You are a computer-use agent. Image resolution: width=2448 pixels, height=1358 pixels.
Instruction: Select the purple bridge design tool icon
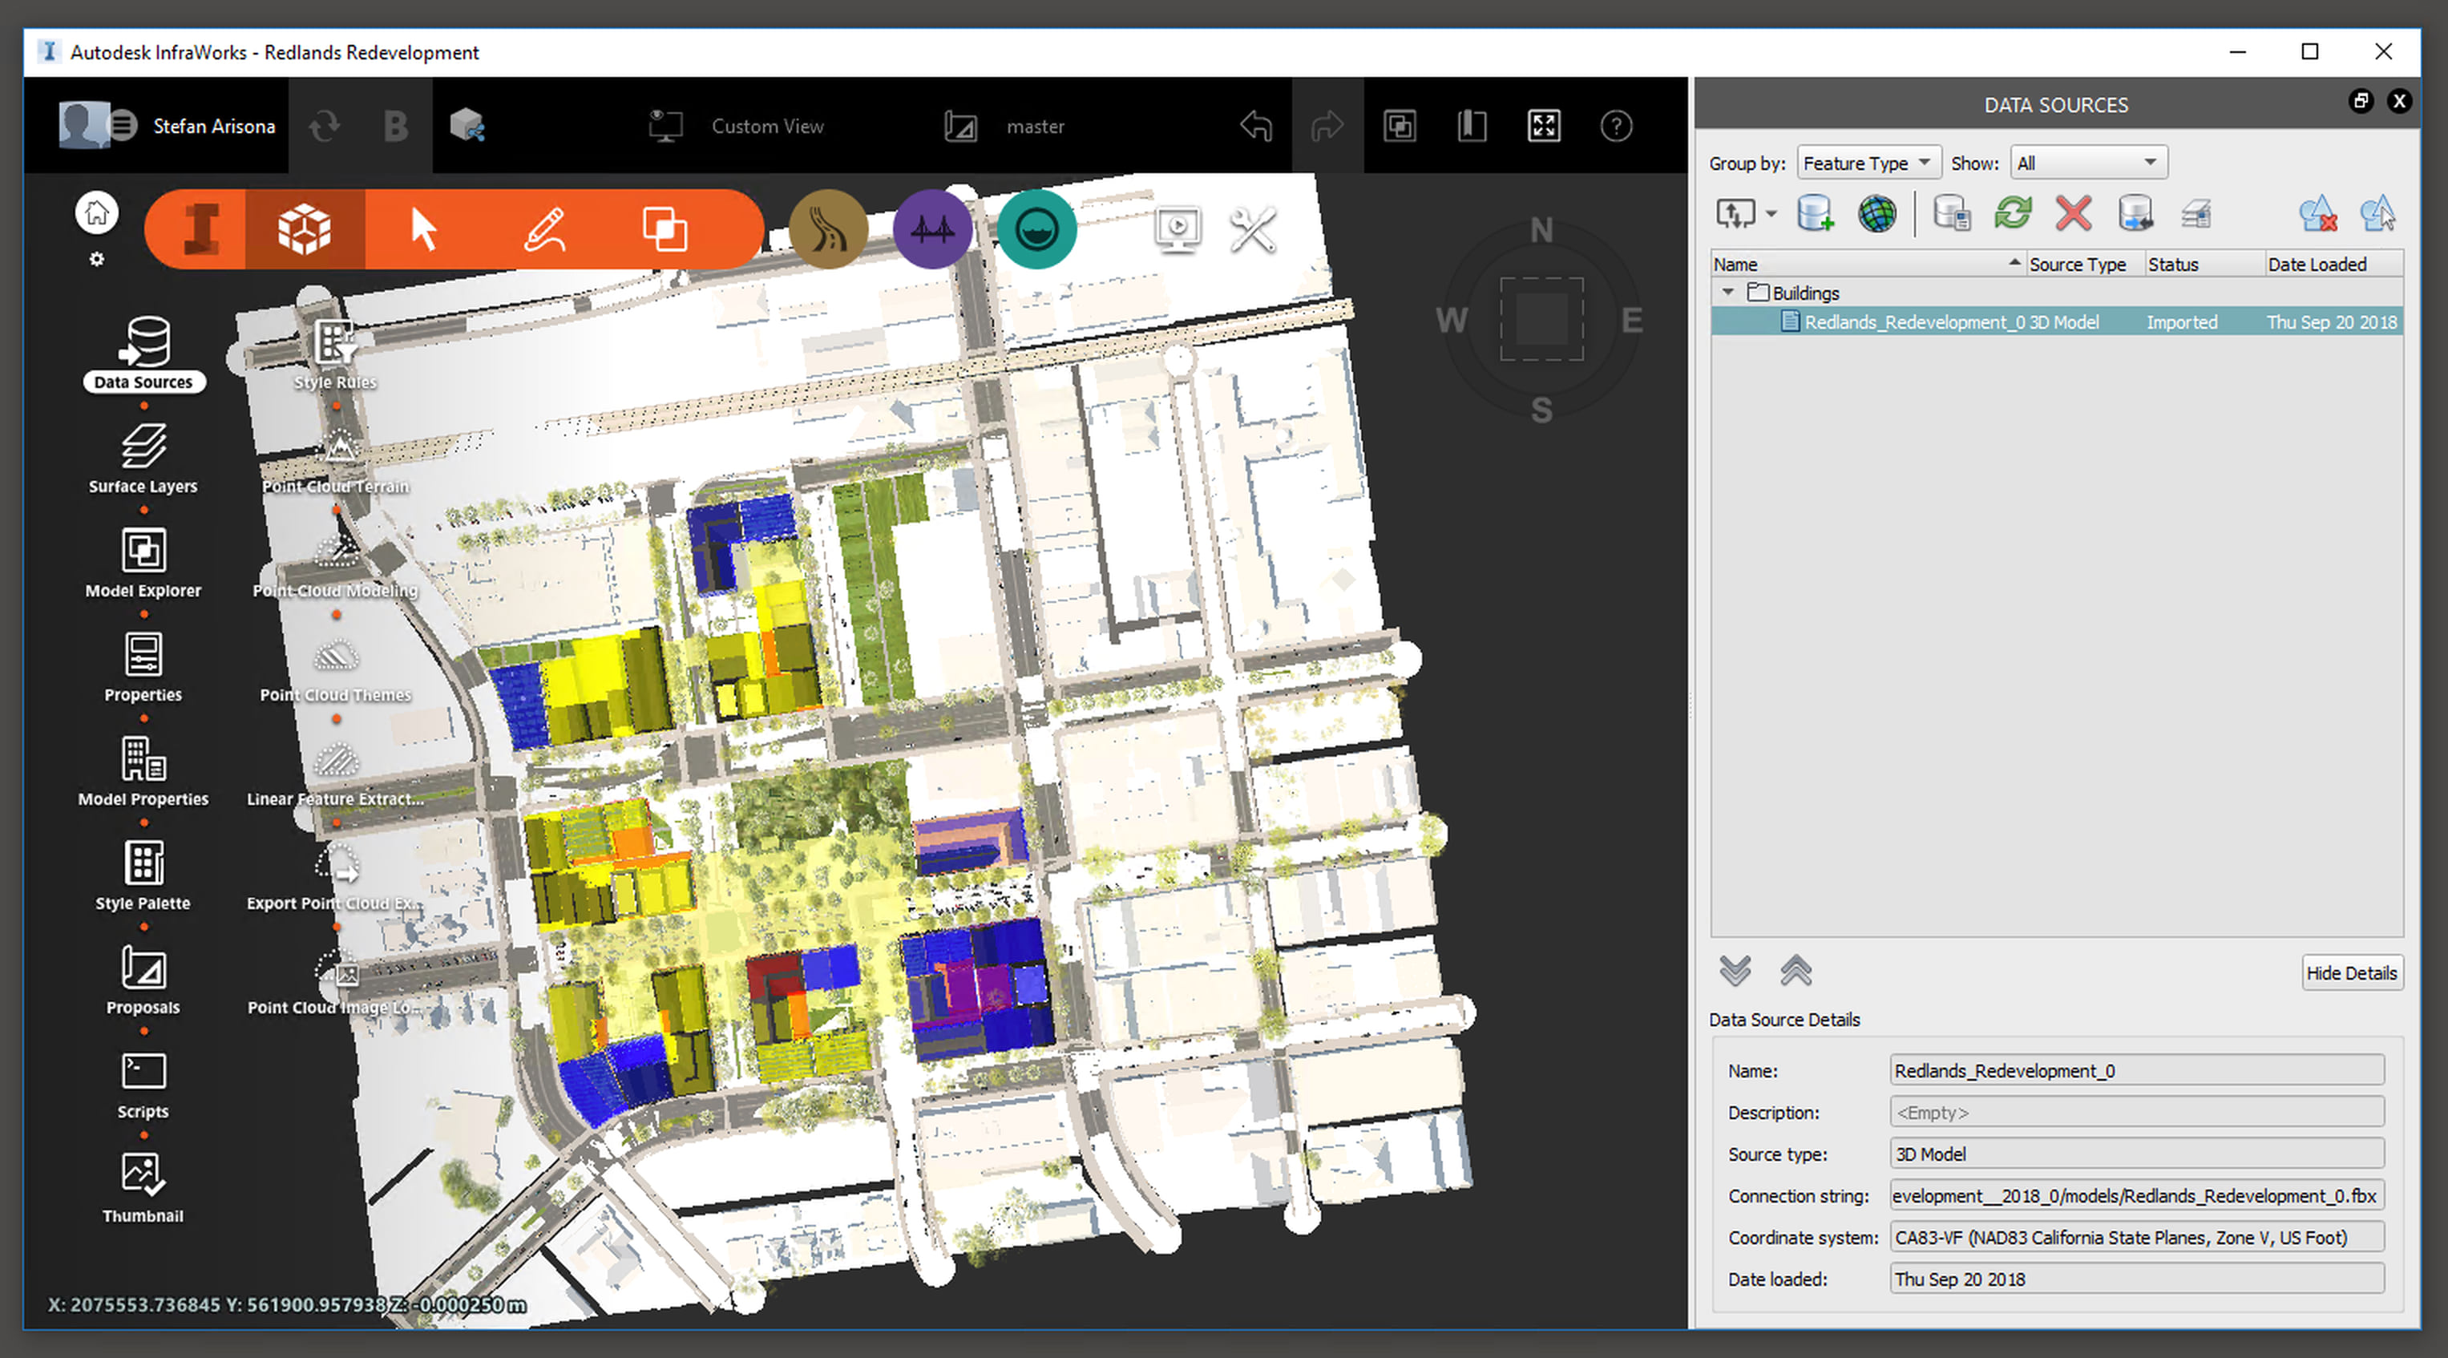pos(932,229)
